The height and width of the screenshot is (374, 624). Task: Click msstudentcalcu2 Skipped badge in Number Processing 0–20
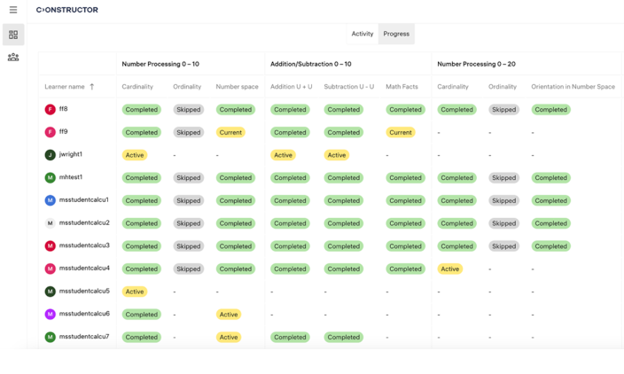[x=503, y=223]
